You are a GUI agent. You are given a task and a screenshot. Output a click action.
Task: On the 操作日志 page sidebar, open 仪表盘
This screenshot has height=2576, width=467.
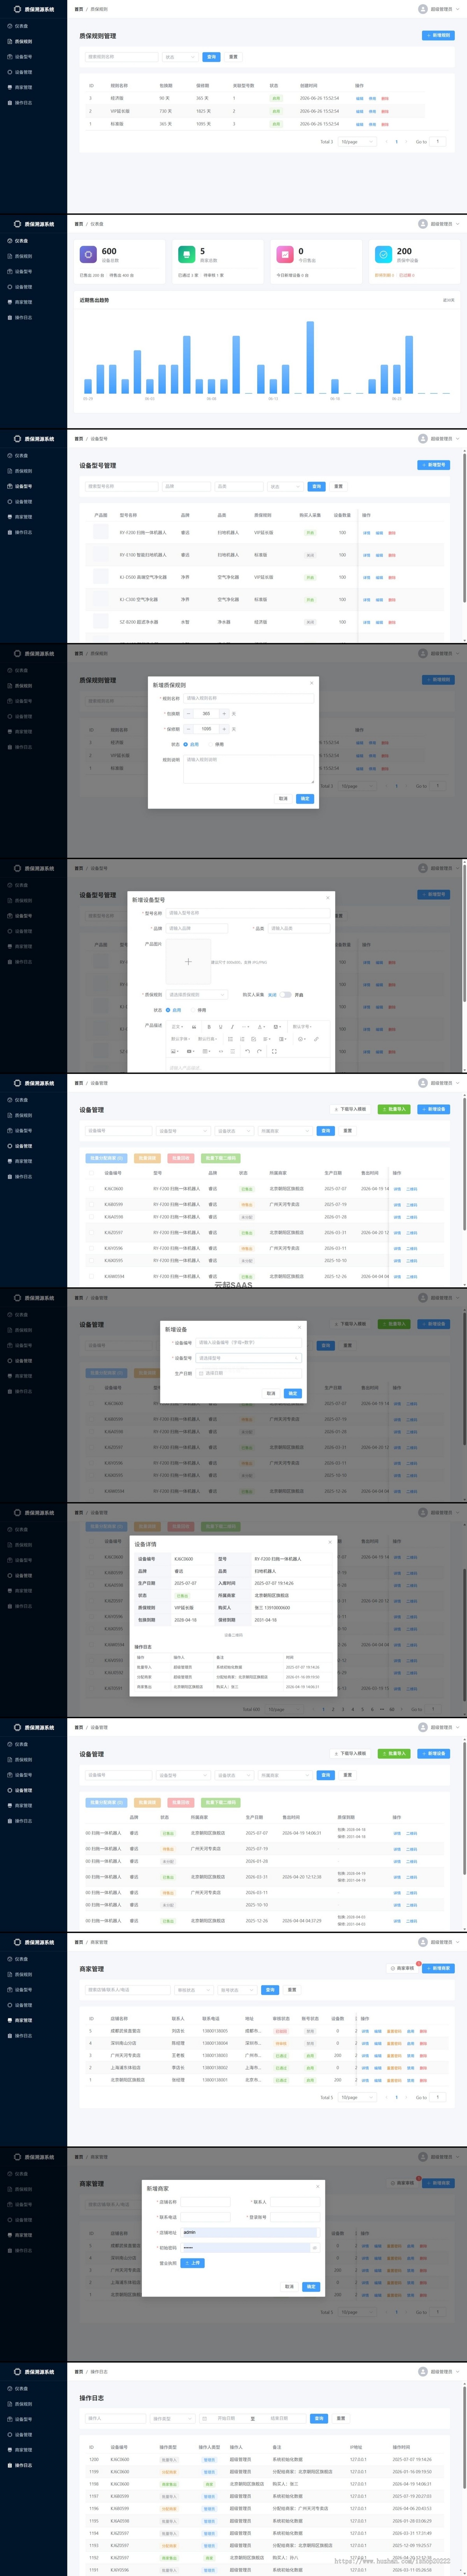pos(21,2388)
